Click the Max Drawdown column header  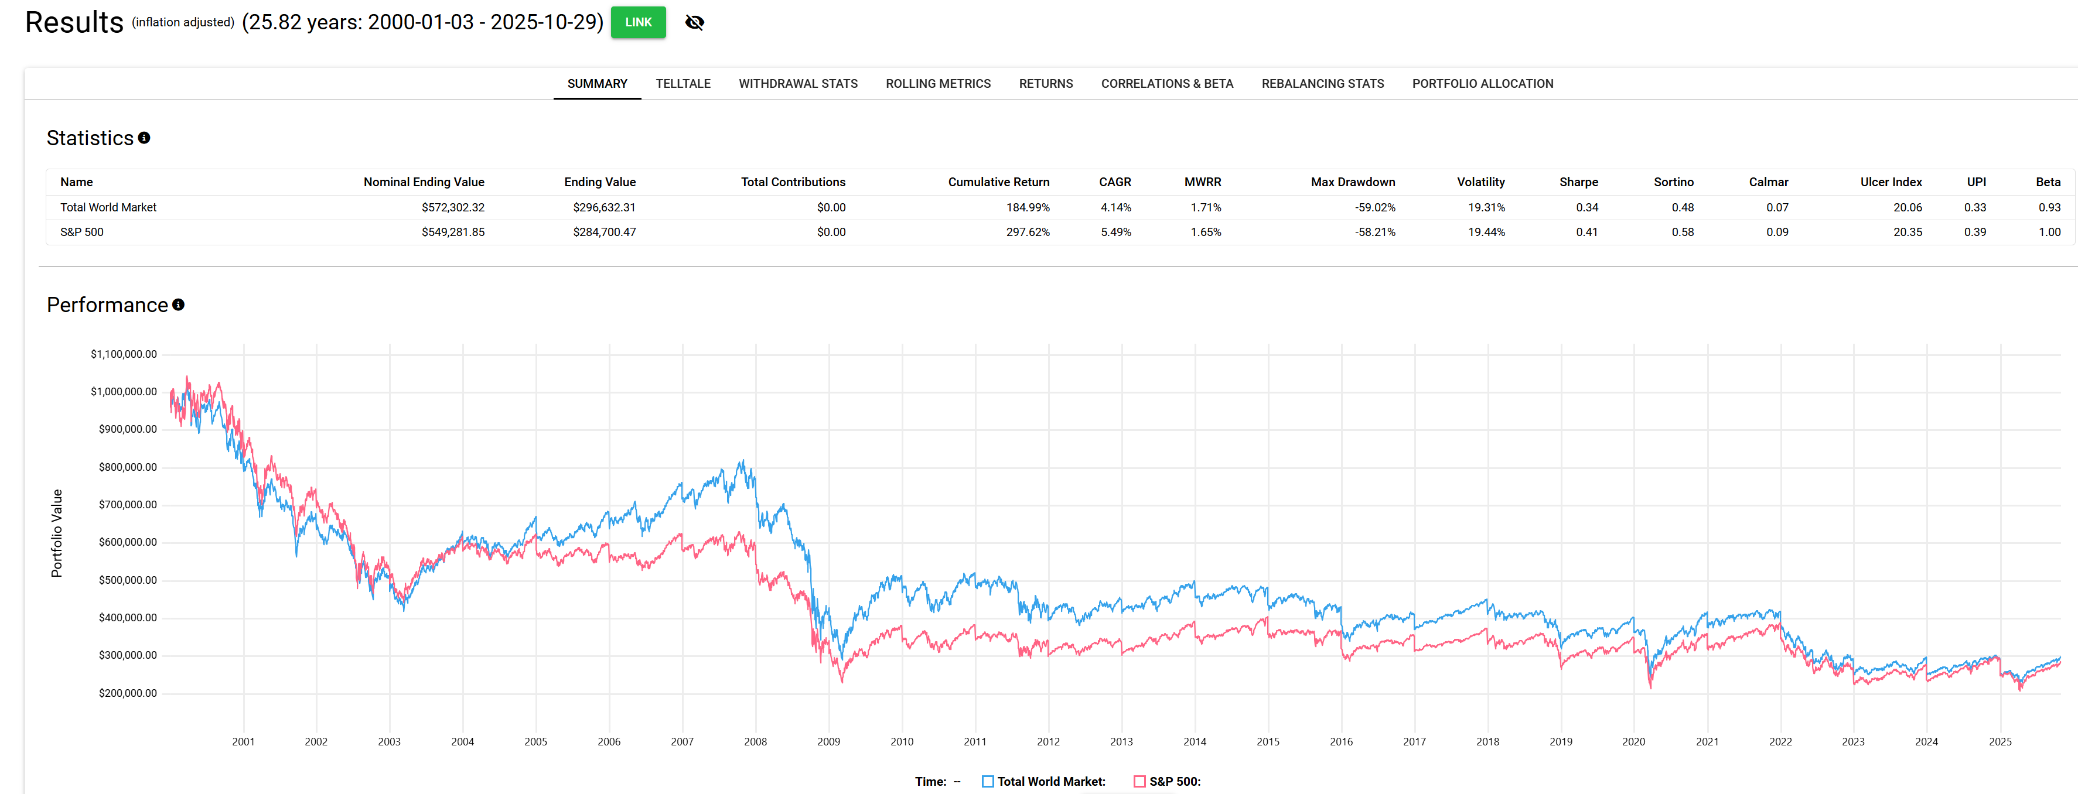(1352, 182)
